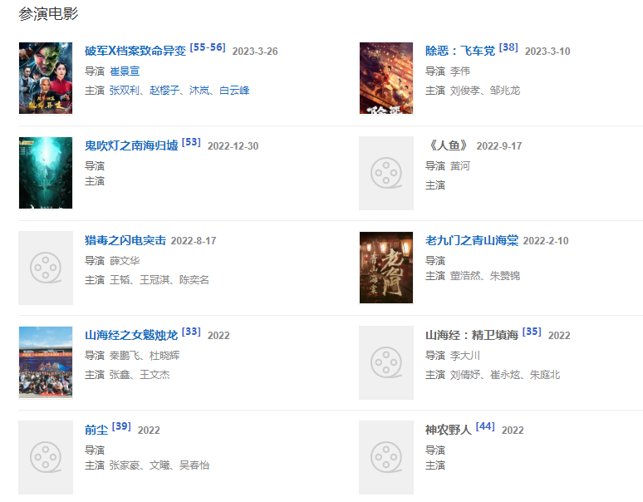The width and height of the screenshot is (643, 502).
Task: Select the film reel icon for 山海经：精卫填海
Action: point(386,362)
